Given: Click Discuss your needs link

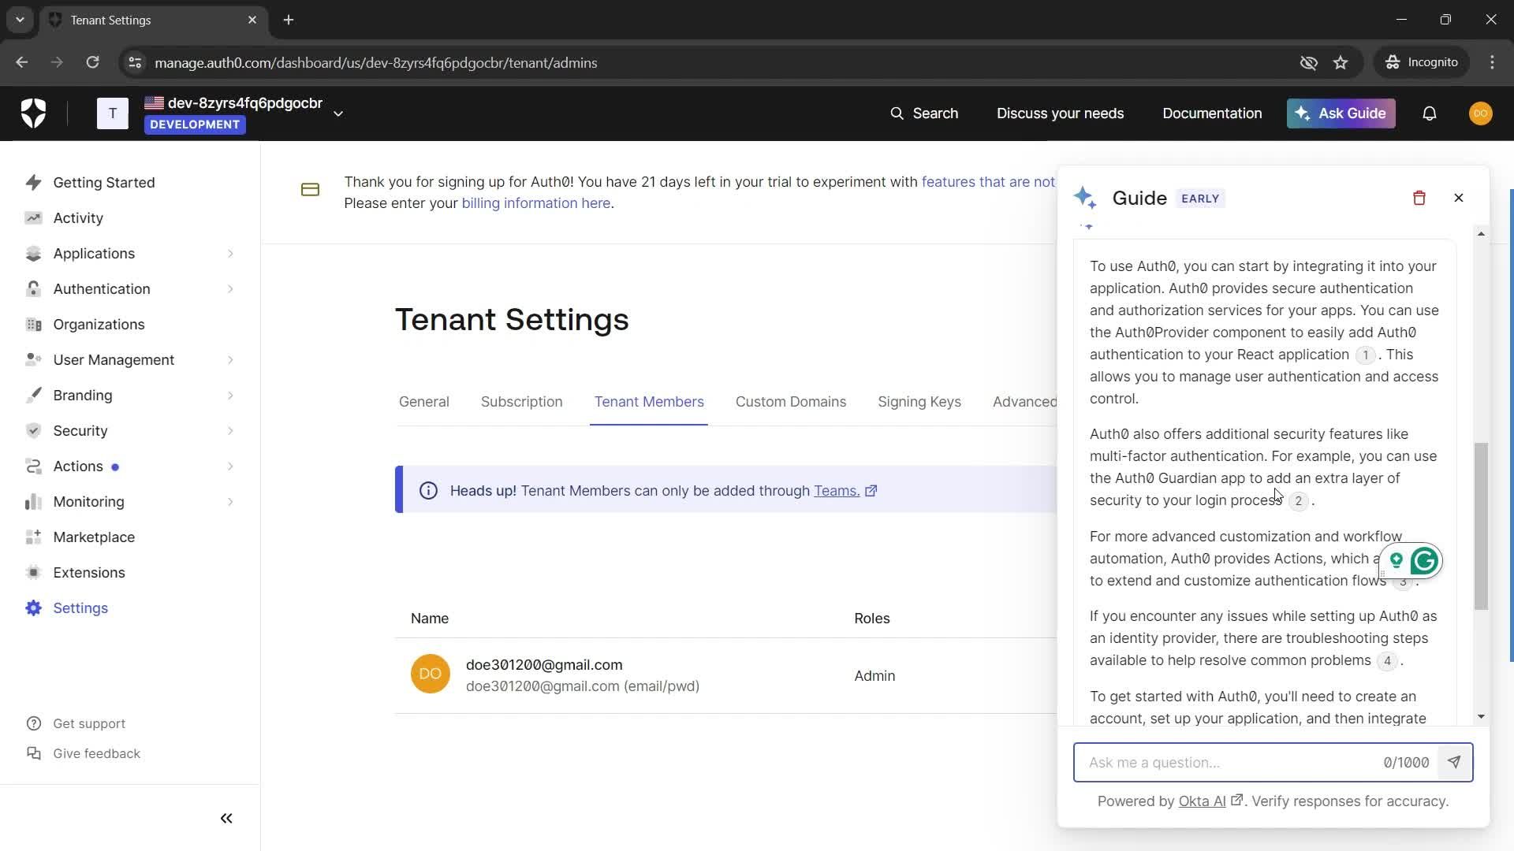Looking at the screenshot, I should [x=1060, y=113].
